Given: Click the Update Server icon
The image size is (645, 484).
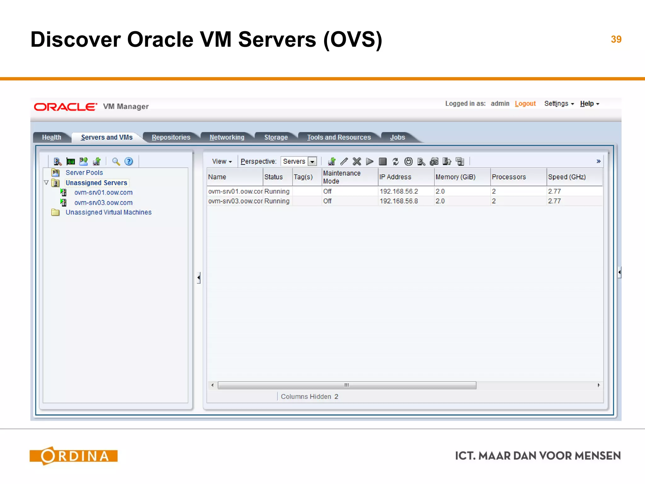Looking at the screenshot, I should [447, 161].
